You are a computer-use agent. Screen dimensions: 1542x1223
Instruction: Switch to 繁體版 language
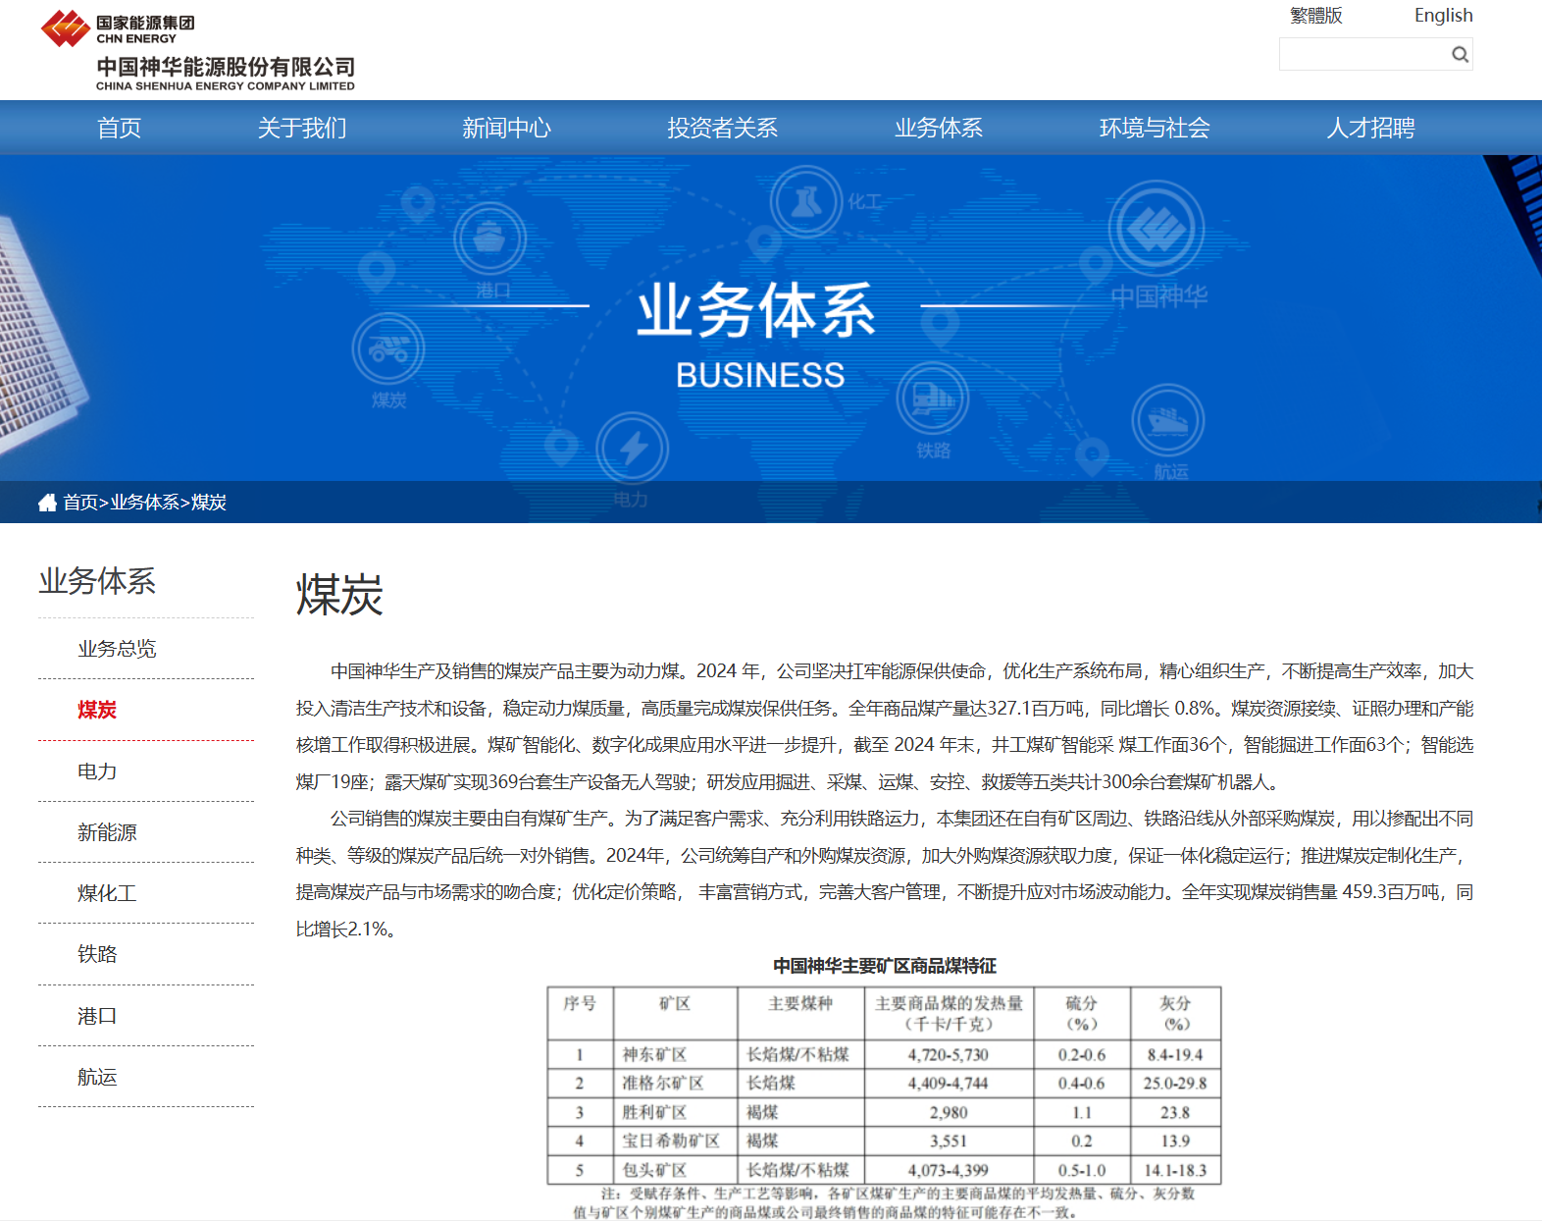click(1315, 16)
